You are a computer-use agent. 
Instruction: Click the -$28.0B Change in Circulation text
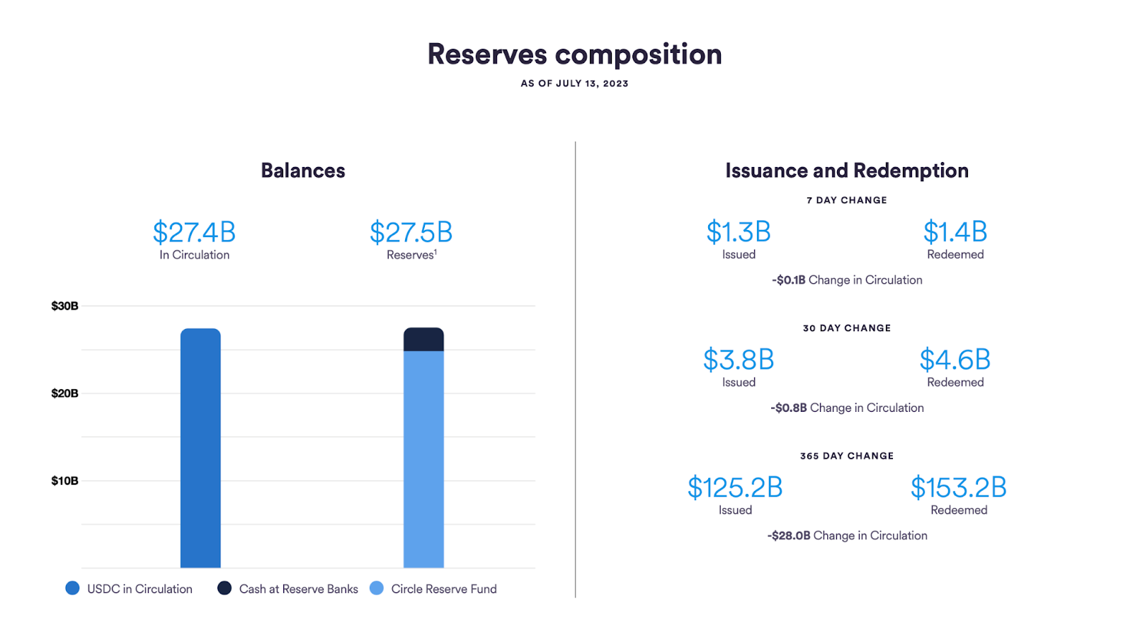pos(847,536)
